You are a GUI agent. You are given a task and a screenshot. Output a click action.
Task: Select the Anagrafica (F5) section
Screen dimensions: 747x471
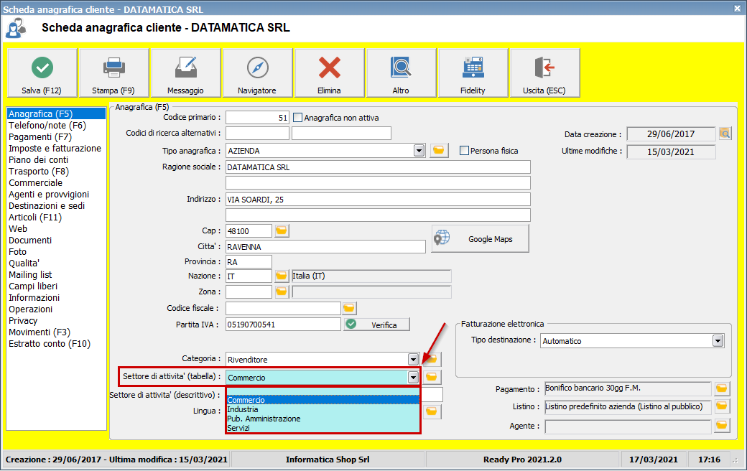click(56, 114)
